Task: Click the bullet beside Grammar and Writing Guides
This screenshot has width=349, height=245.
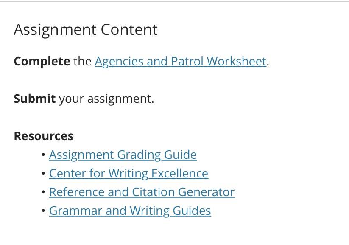Action: click(43, 211)
